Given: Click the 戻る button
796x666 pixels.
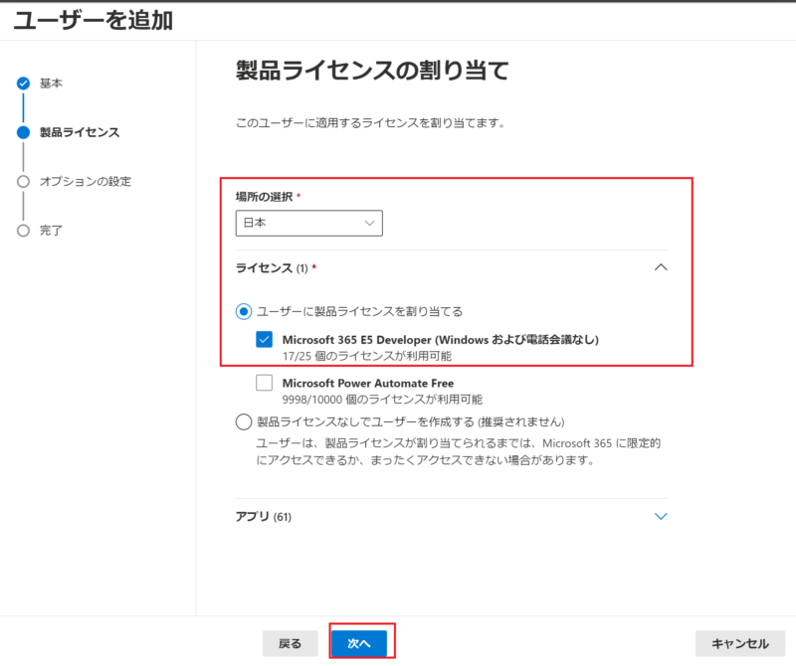Looking at the screenshot, I should click(291, 643).
